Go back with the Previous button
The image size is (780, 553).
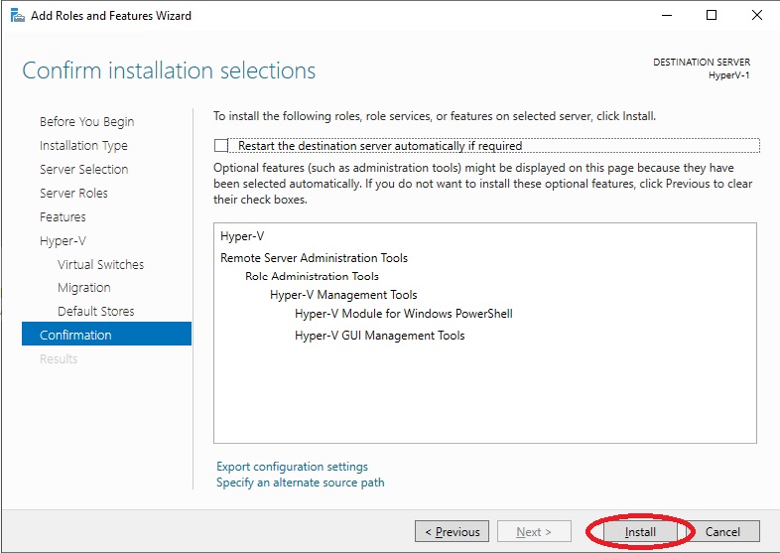pos(452,531)
